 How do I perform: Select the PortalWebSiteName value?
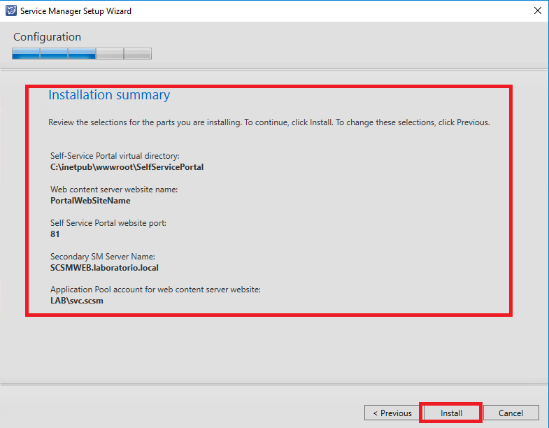[x=90, y=201]
